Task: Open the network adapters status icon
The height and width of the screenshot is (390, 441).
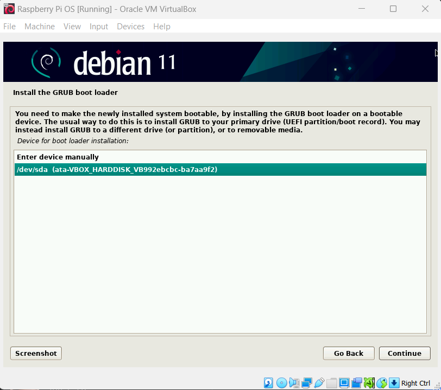Action: 307,383
